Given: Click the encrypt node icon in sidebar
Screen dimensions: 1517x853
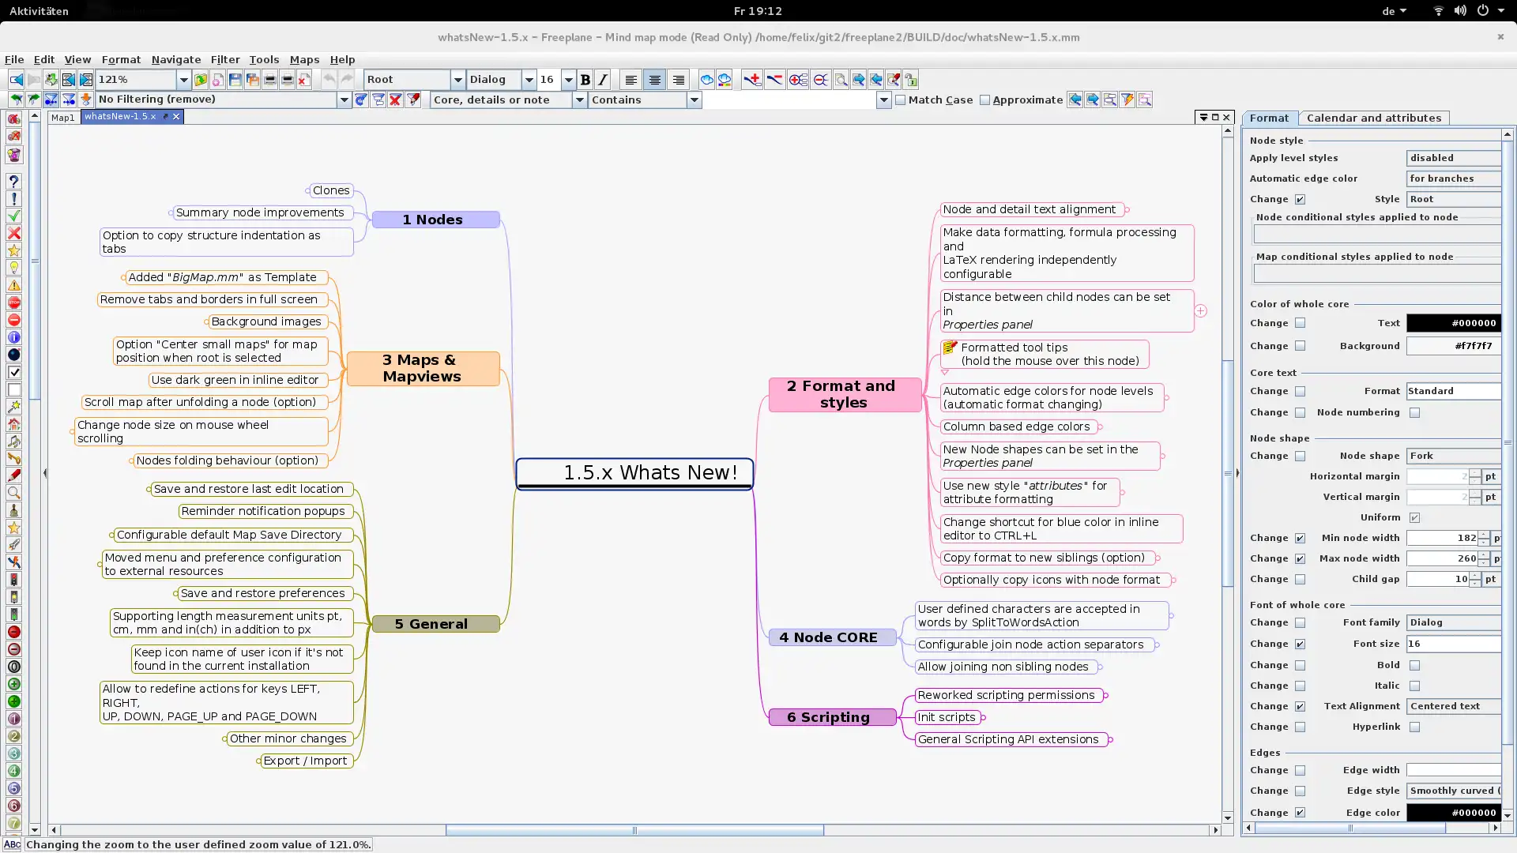Looking at the screenshot, I should (x=13, y=458).
